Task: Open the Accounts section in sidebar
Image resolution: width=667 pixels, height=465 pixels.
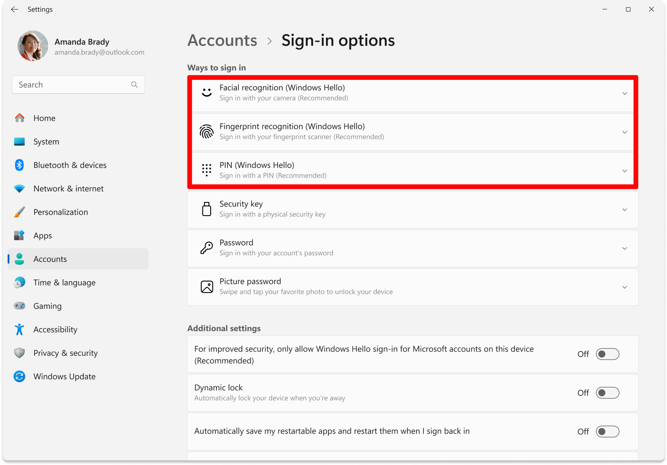Action: (x=50, y=259)
